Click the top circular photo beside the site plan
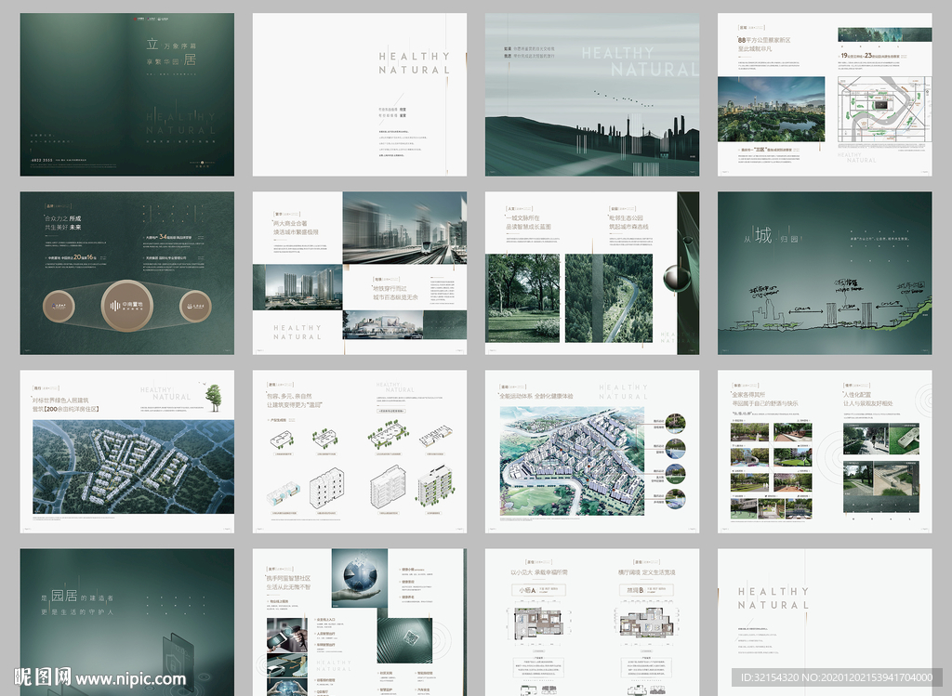Image resolution: width=952 pixels, height=696 pixels. point(675,423)
